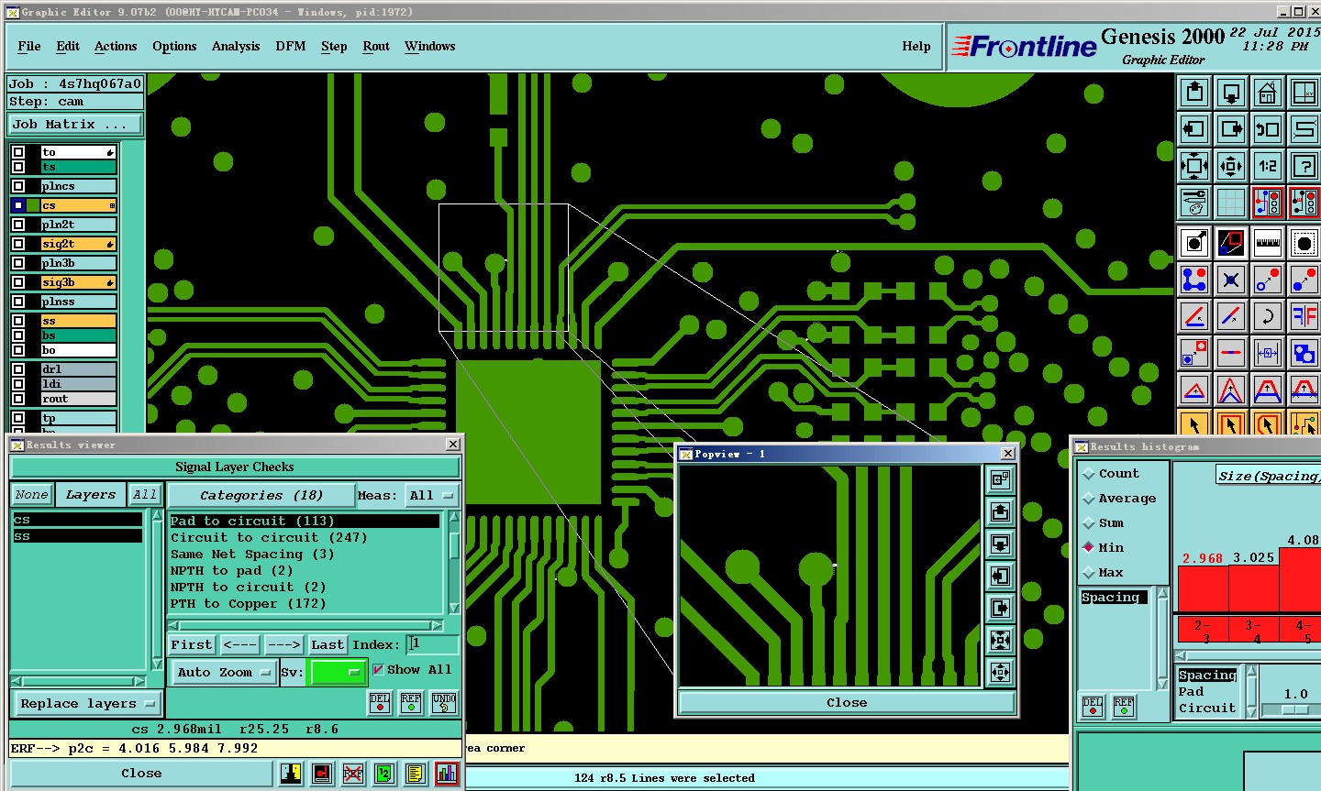Click the Job Matrix button
1321x791 pixels.
(76, 125)
